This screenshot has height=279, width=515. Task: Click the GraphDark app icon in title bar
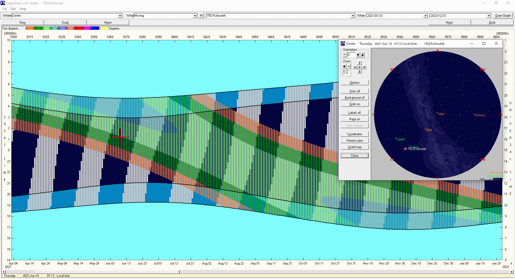pyautogui.click(x=3, y=3)
